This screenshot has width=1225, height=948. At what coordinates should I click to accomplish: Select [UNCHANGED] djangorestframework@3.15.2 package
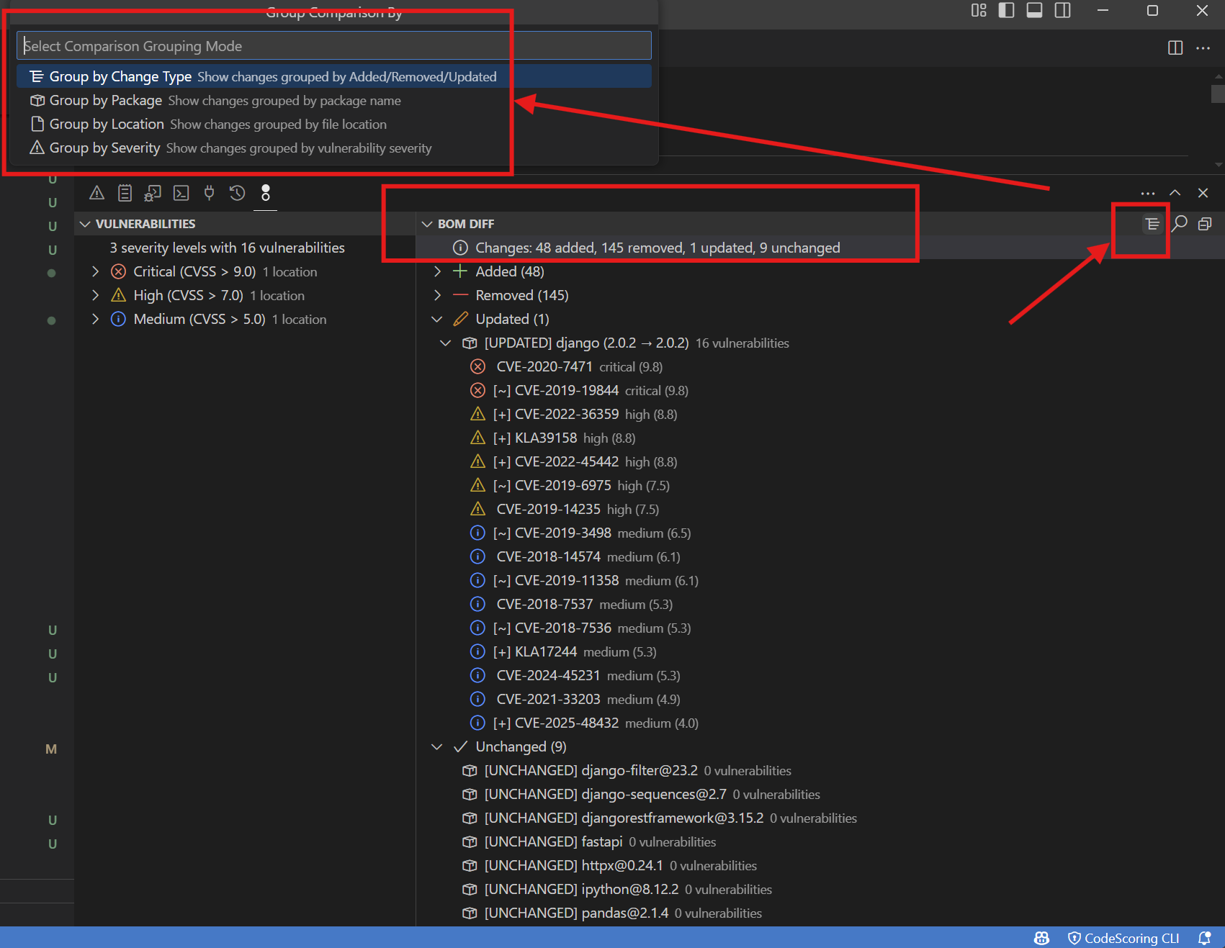[820, 818]
